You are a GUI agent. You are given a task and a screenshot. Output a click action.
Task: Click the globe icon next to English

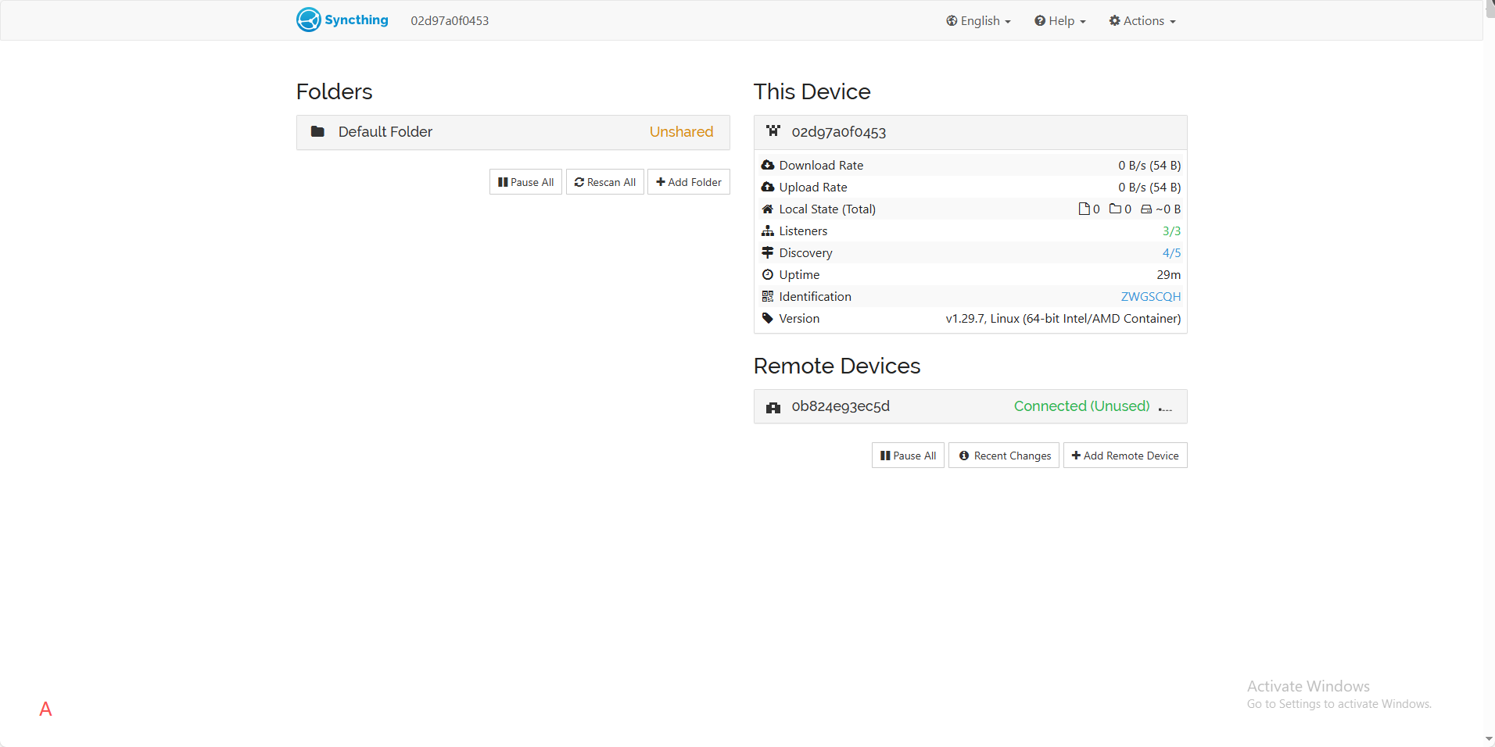coord(952,21)
